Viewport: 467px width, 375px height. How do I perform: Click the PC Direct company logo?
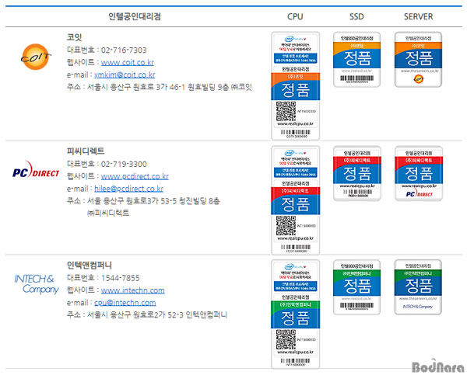(x=36, y=170)
